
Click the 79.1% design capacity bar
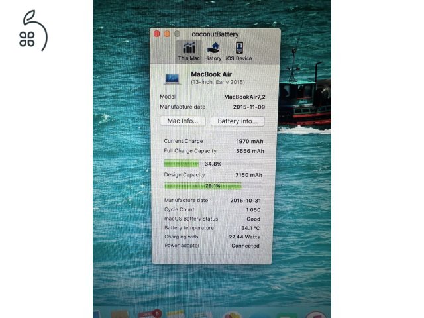coord(212,186)
